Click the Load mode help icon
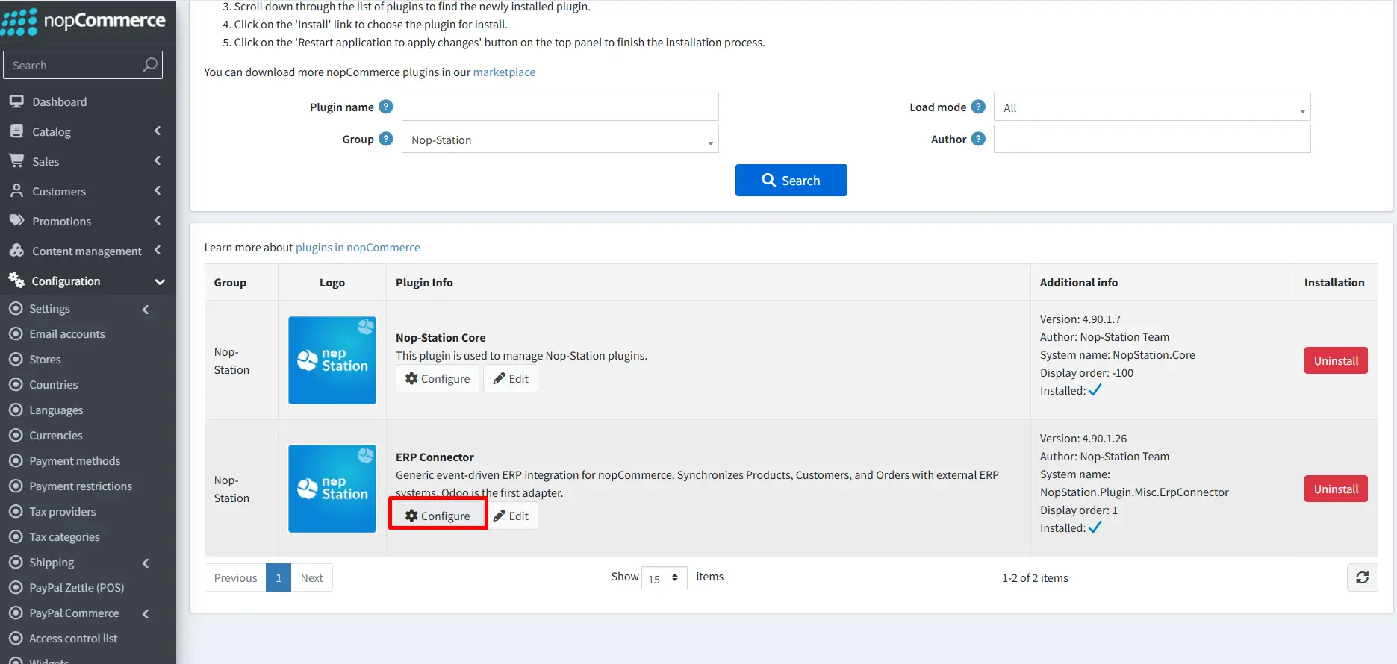The width and height of the screenshot is (1397, 664). tap(978, 107)
